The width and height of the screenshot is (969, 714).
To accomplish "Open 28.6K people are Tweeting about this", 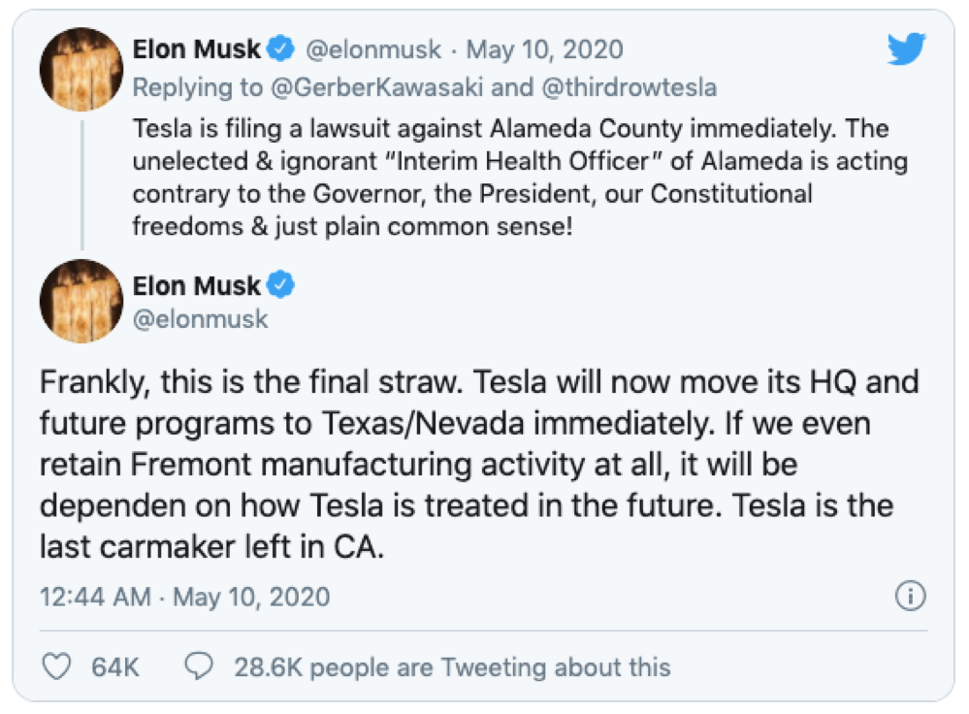I will (452, 667).
